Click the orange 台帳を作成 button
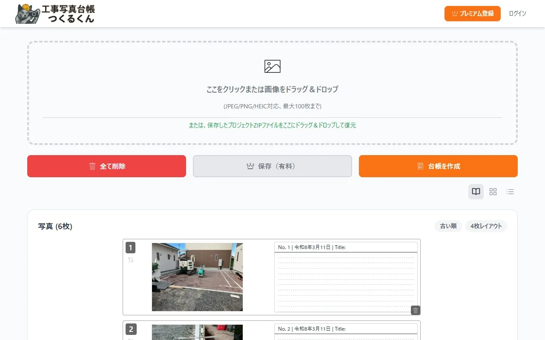Image resolution: width=545 pixels, height=340 pixels. (x=438, y=166)
